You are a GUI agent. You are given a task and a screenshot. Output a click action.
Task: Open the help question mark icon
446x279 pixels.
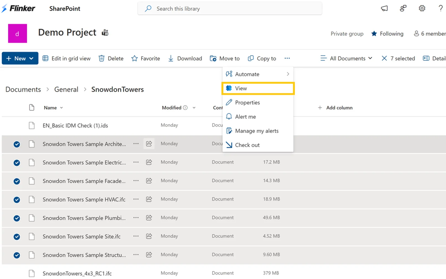[440, 8]
